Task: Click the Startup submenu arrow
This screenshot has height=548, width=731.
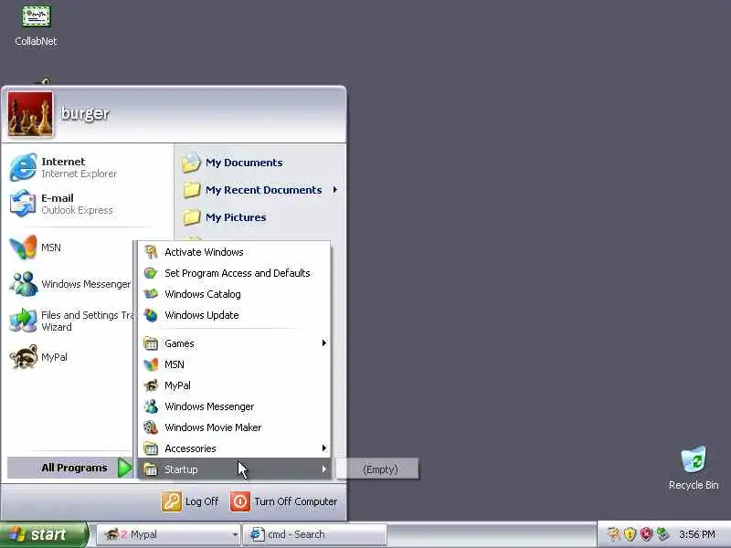Action: [323, 469]
